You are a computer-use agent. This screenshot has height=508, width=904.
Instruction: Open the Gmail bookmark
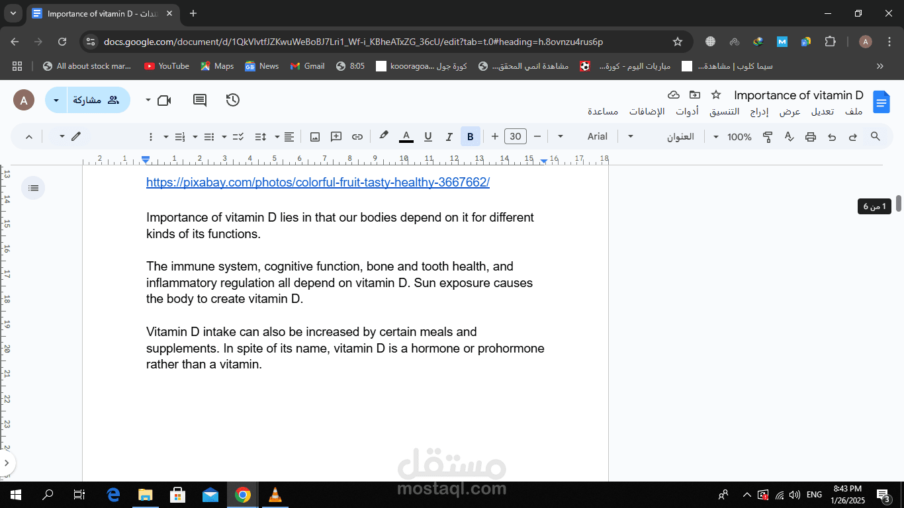307,66
